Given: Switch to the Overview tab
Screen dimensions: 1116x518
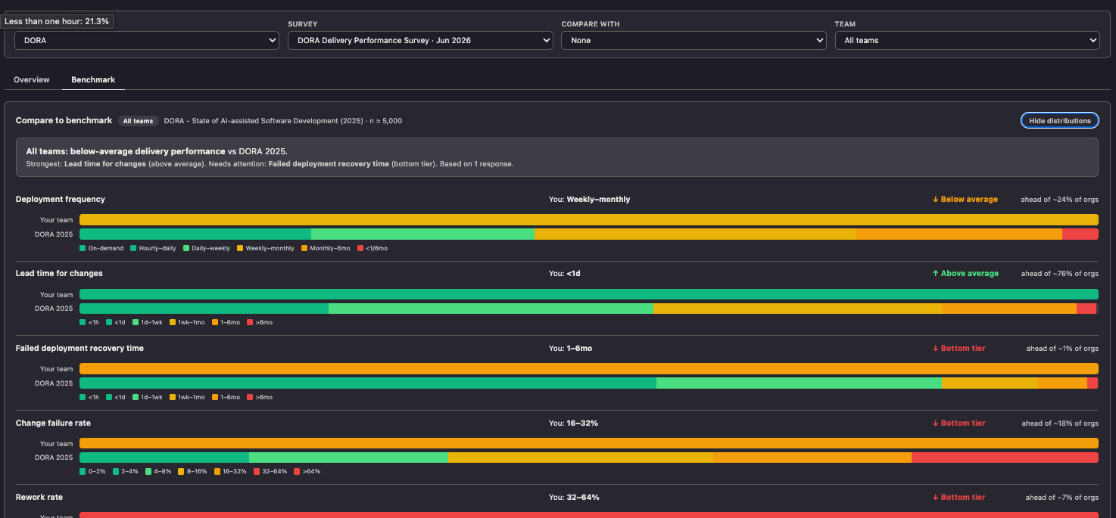Looking at the screenshot, I should pyautogui.click(x=32, y=79).
